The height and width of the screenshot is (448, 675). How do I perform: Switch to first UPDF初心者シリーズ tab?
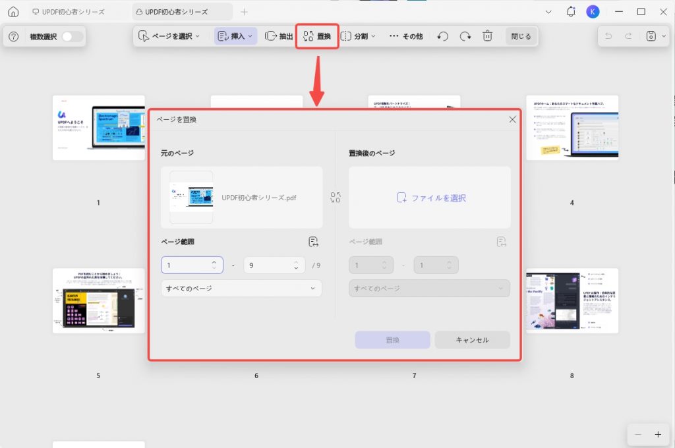tap(69, 12)
